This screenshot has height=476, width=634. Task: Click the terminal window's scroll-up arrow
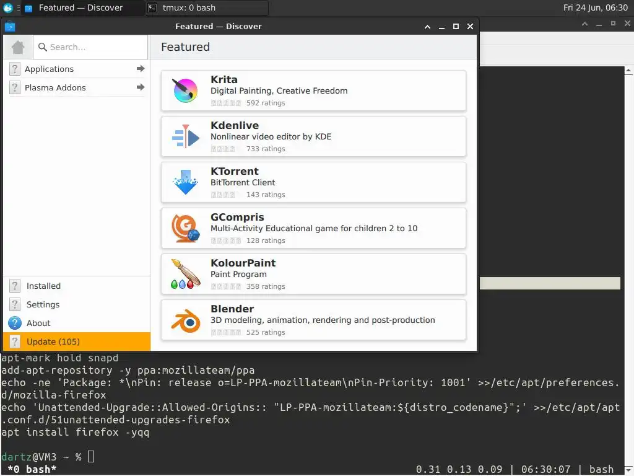629,71
